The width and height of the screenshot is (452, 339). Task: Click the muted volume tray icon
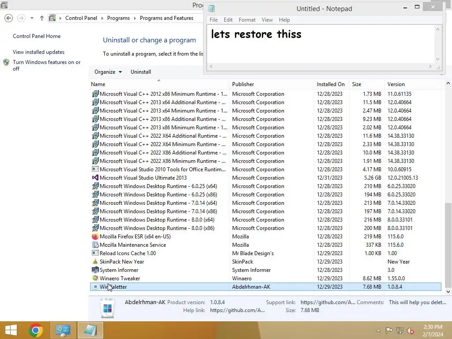pyautogui.click(x=411, y=331)
